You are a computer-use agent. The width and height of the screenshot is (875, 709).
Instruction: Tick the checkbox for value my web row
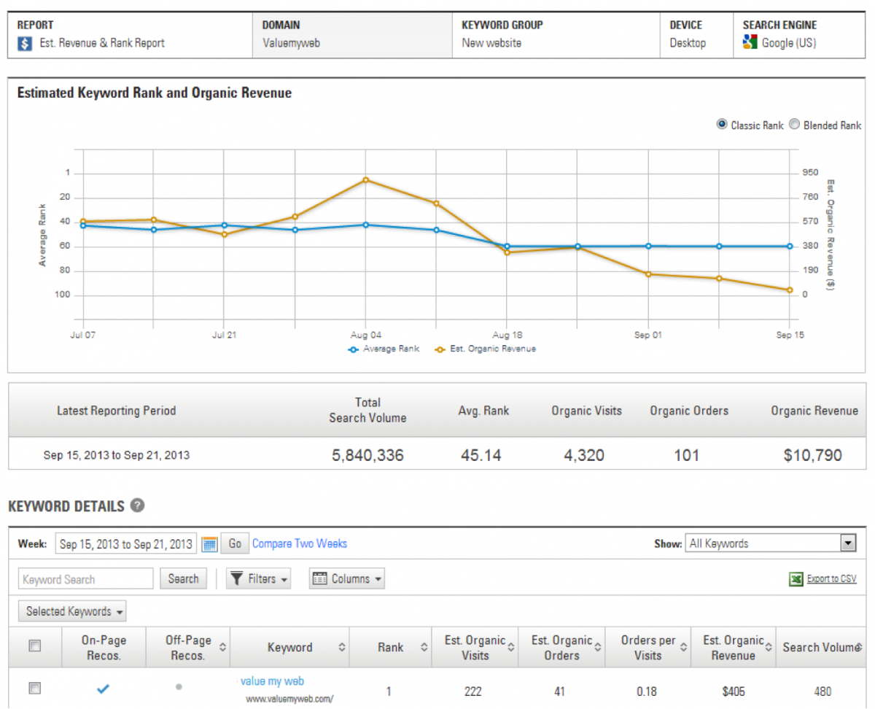(x=34, y=688)
